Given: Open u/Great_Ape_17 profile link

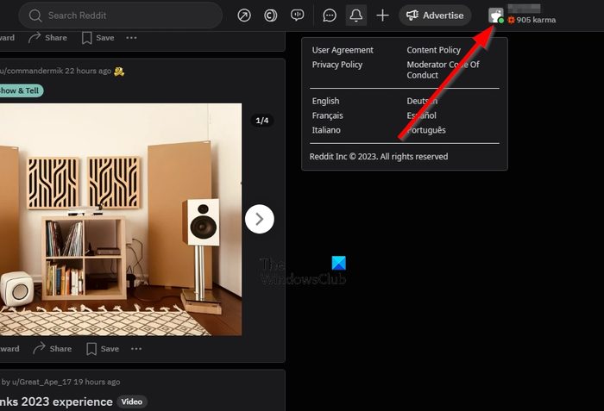Looking at the screenshot, I should tap(41, 382).
